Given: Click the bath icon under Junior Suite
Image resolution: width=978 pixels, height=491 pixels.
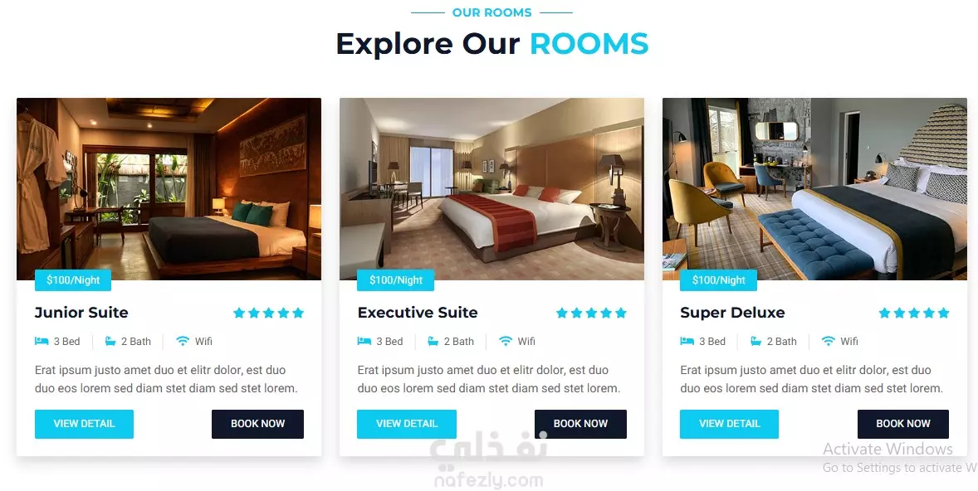Looking at the screenshot, I should [x=110, y=342].
